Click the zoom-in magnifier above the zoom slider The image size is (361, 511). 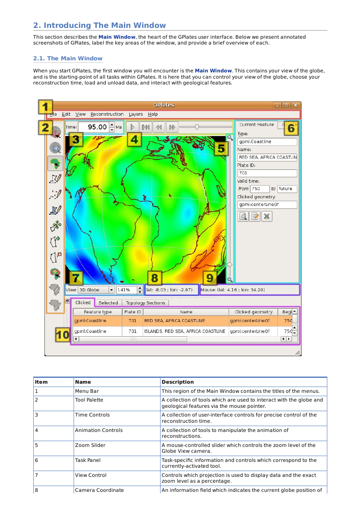click(230, 137)
